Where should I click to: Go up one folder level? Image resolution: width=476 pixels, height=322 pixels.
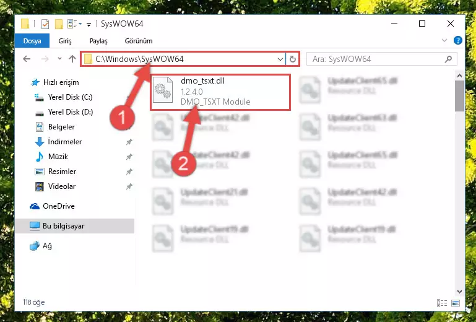pyautogui.click(x=72, y=59)
